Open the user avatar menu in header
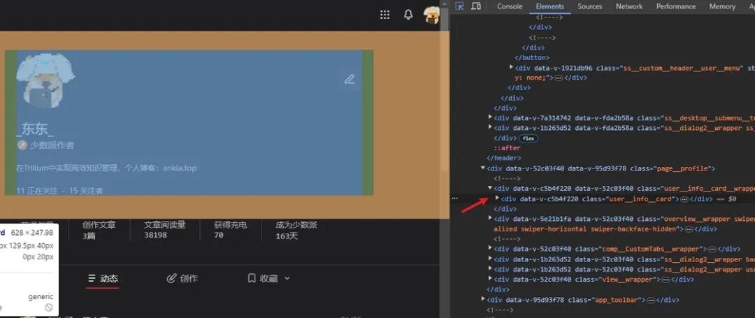 pyautogui.click(x=431, y=15)
